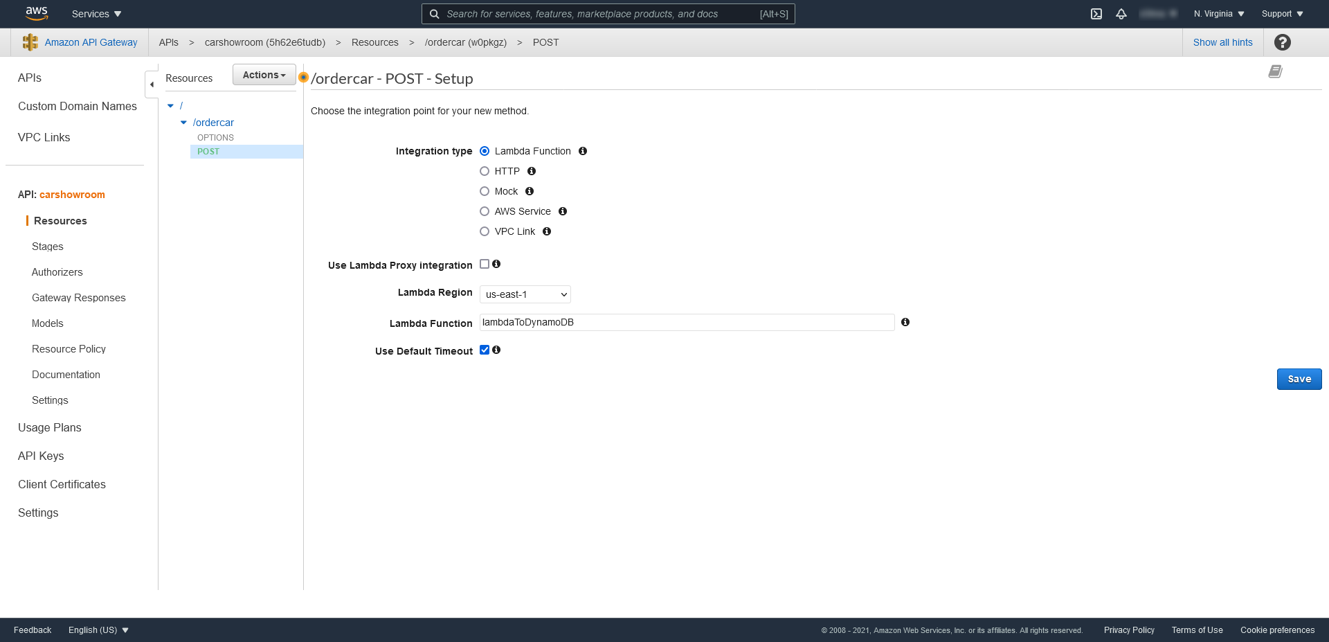Open /ordercar (w0pkgz) breadcrumb

466,42
